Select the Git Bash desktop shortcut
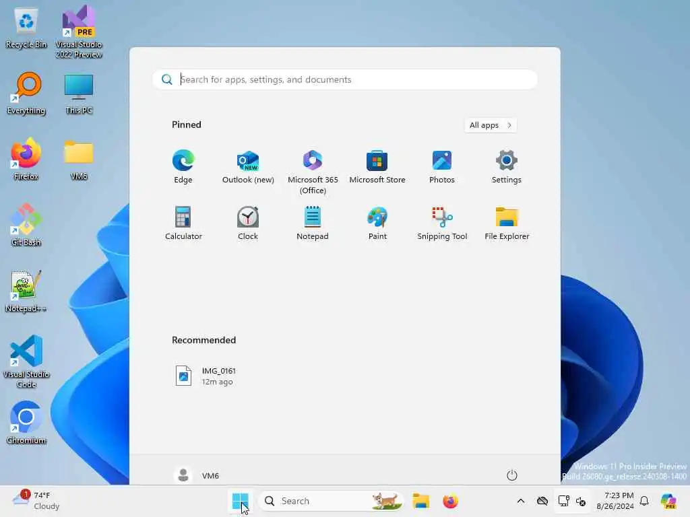The height and width of the screenshot is (517, 690). pos(26,225)
